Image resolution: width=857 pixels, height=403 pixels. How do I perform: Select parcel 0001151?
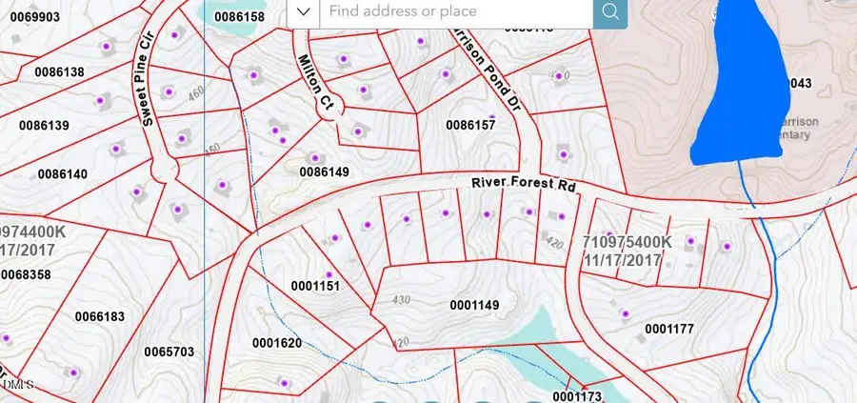point(315,286)
